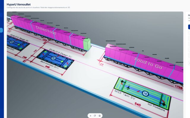Click the down arrow icon in viewer toolbar
This screenshot has height=118, width=190.
(91, 115)
